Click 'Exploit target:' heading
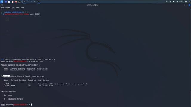 tap(8, 92)
